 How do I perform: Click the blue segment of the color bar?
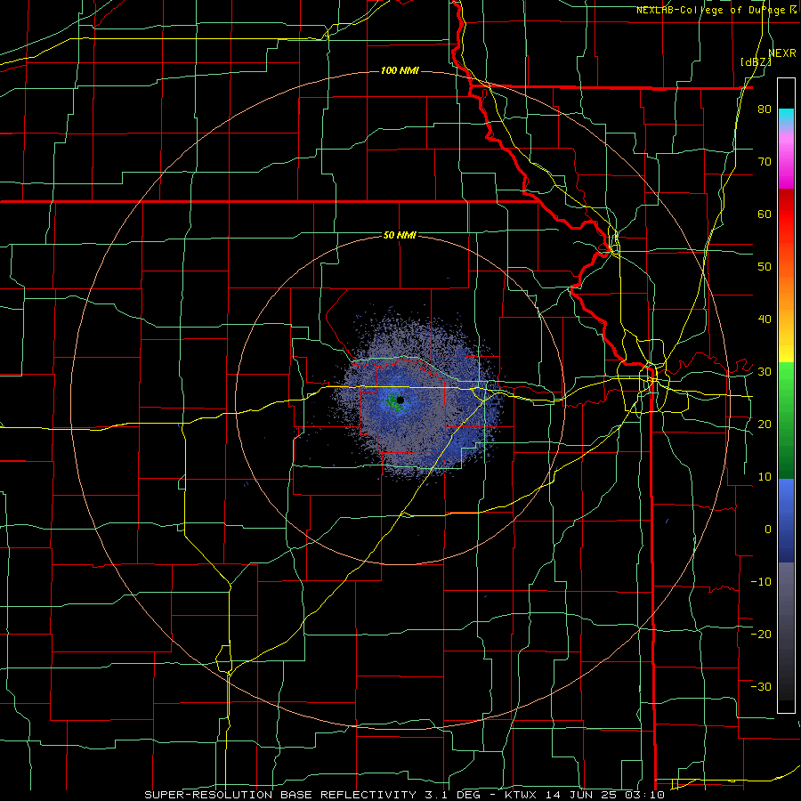786,521
